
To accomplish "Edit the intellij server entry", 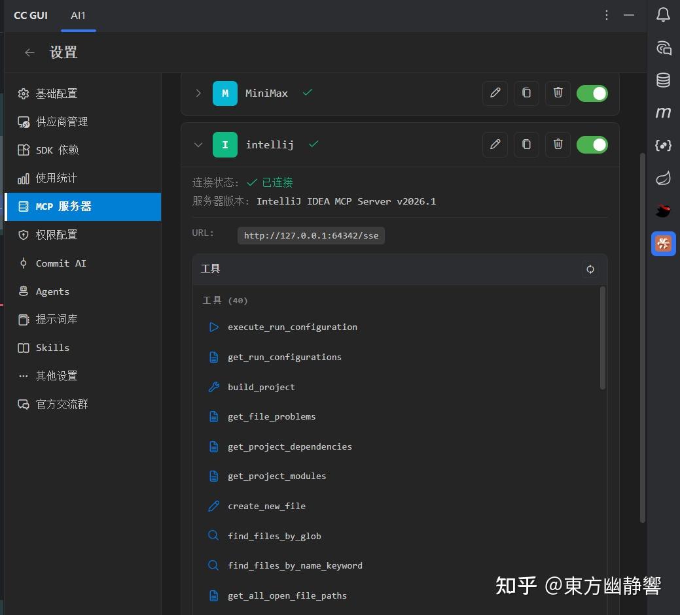I will coord(495,144).
